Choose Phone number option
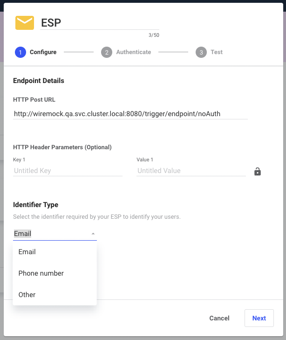This screenshot has width=286, height=340. pyautogui.click(x=54, y=273)
